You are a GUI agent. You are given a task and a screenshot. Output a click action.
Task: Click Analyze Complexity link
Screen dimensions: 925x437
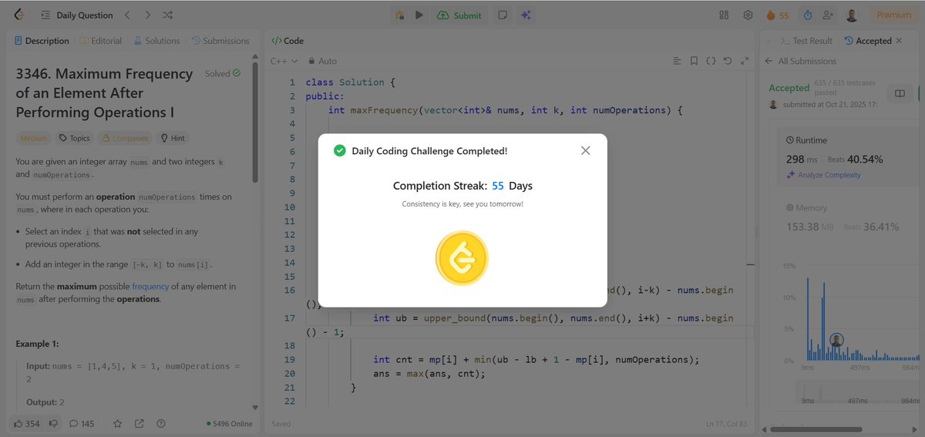pyautogui.click(x=822, y=175)
